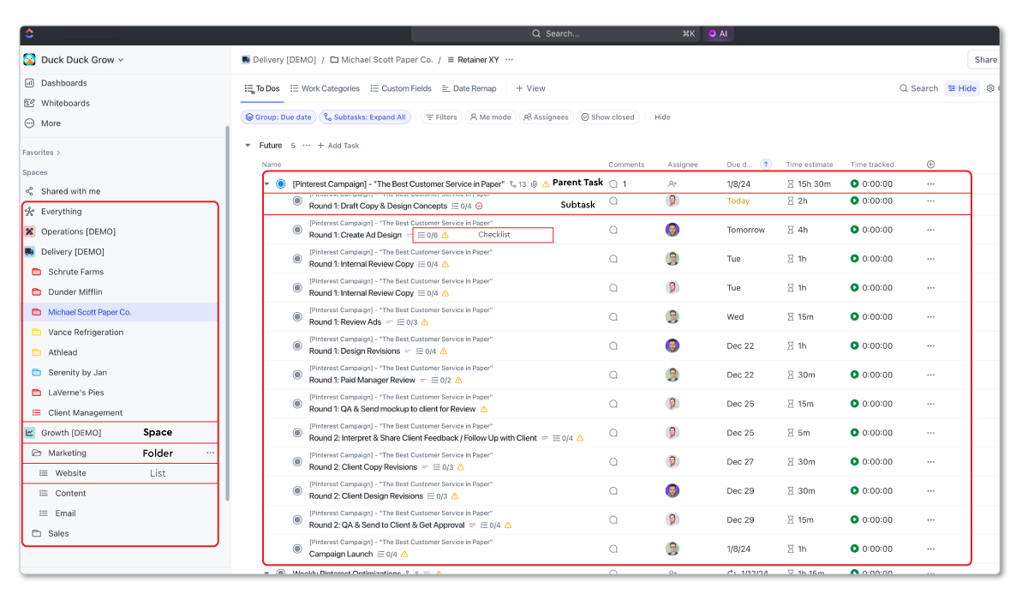Open Dashboards from the sidebar
1028x600 pixels.
[64, 82]
